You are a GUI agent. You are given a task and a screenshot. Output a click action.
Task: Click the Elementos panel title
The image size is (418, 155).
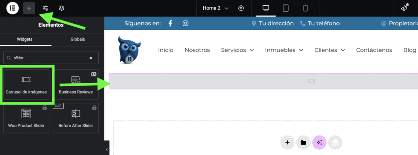(51, 25)
